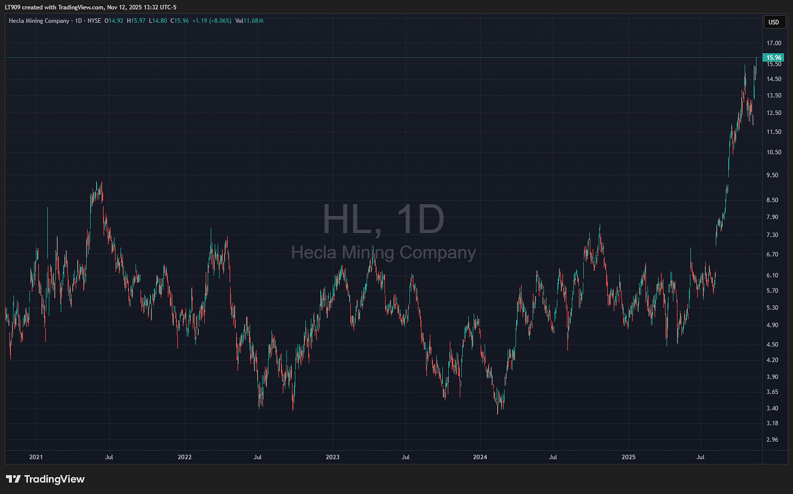Click the 15.96 current price tag
Image resolution: width=793 pixels, height=494 pixels.
pyautogui.click(x=773, y=58)
